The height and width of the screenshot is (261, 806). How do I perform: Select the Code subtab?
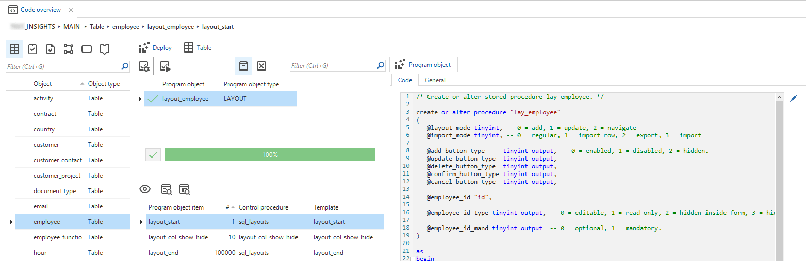tap(405, 80)
